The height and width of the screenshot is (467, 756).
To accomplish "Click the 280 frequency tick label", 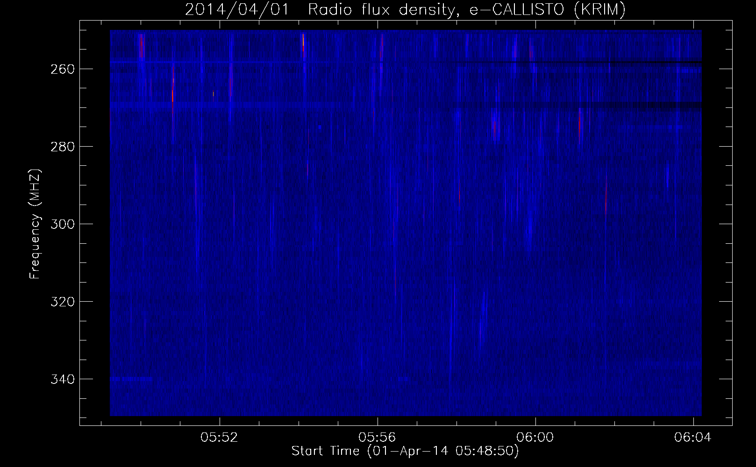I will tap(62, 147).
